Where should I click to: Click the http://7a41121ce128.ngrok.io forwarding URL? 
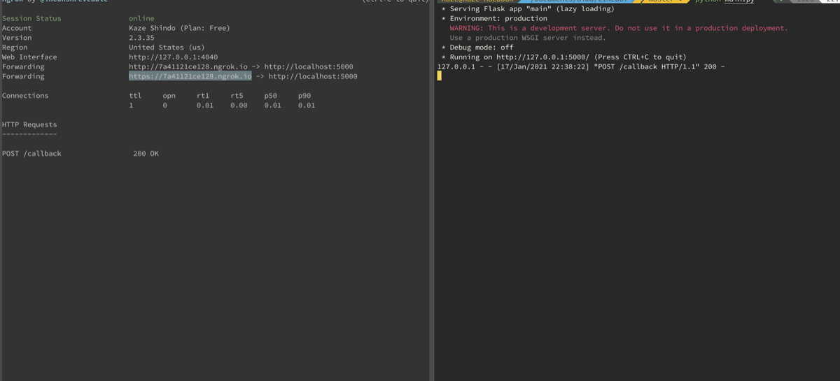(x=188, y=67)
